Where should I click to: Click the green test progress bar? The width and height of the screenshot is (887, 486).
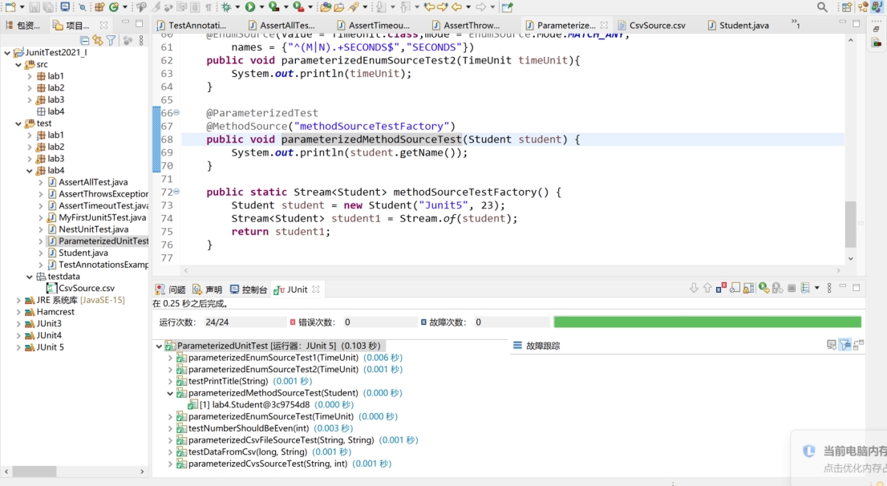tap(706, 321)
